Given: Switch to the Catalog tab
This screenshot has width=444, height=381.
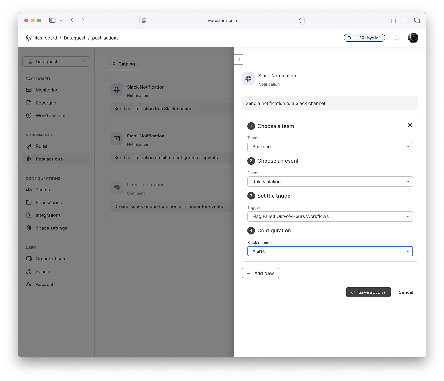Looking at the screenshot, I should coord(123,64).
